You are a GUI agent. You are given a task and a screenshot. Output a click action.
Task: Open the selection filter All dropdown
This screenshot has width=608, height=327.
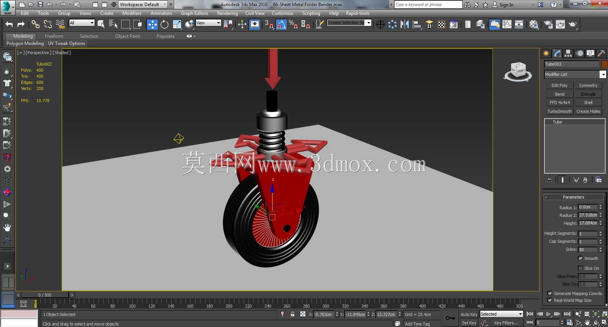82,23
